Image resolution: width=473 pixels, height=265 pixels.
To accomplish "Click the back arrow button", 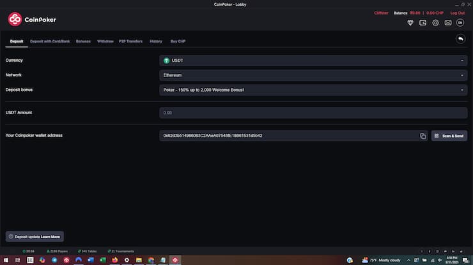I will (460, 39).
